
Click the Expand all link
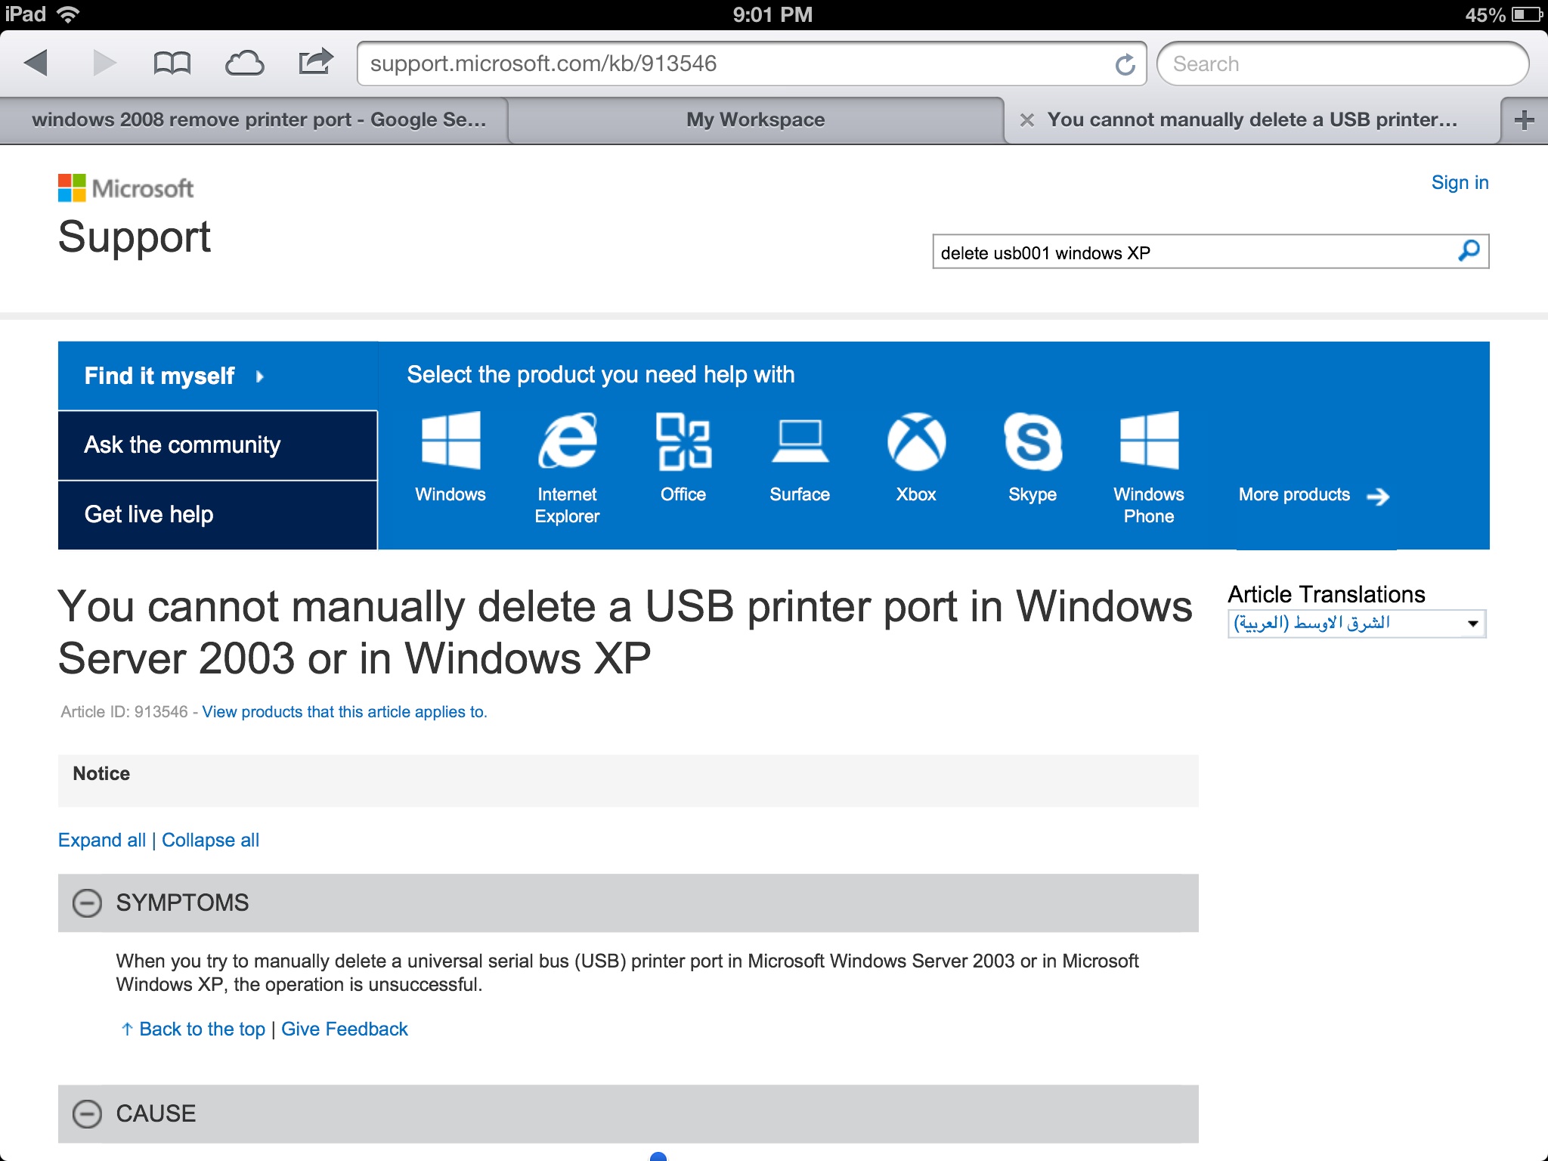102,840
